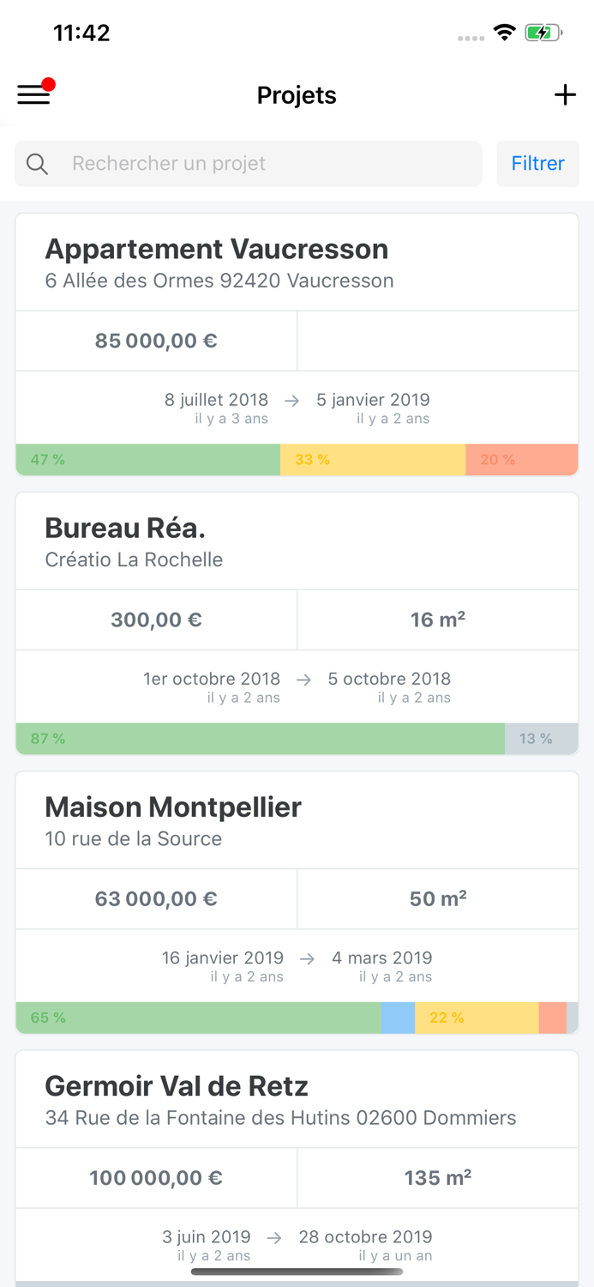Click the red 20 % progress segment
The height and width of the screenshot is (1287, 594).
[521, 460]
